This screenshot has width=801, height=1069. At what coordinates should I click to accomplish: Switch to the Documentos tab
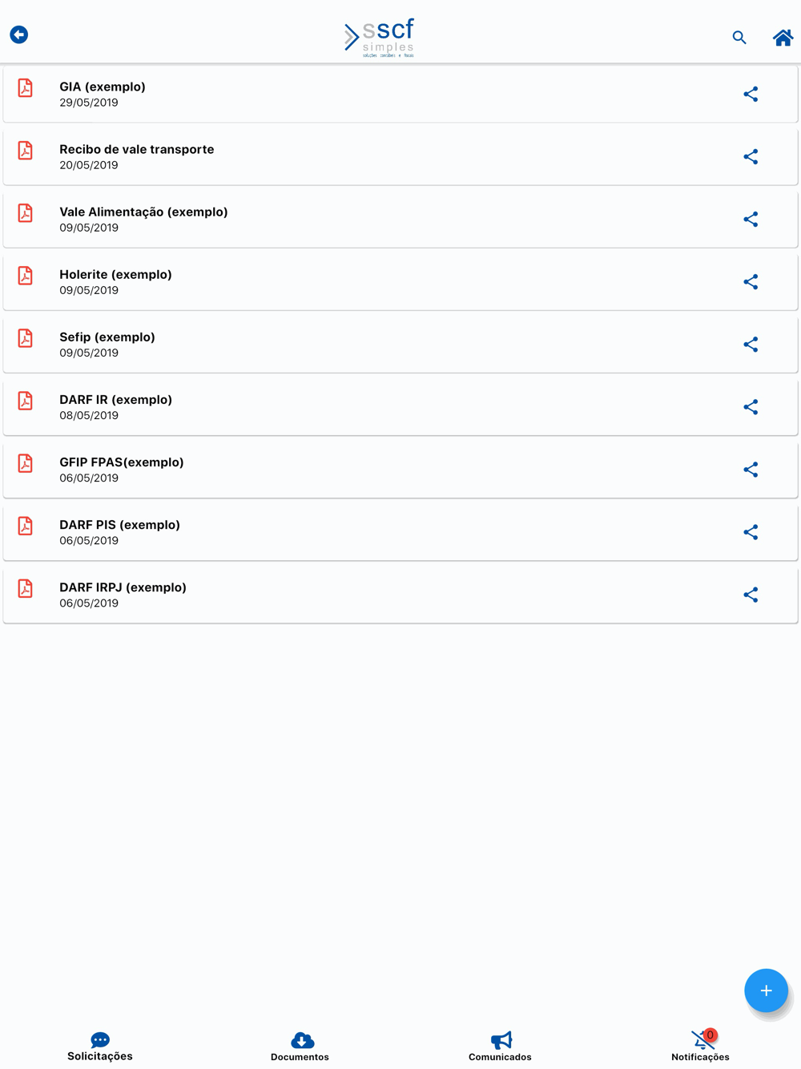click(300, 1047)
